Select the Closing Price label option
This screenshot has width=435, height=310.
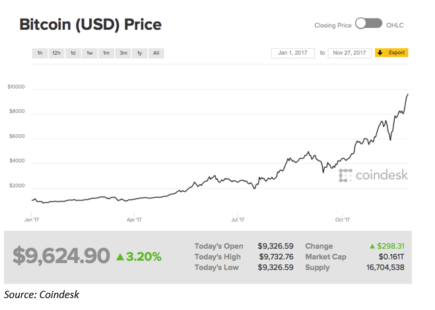click(333, 25)
